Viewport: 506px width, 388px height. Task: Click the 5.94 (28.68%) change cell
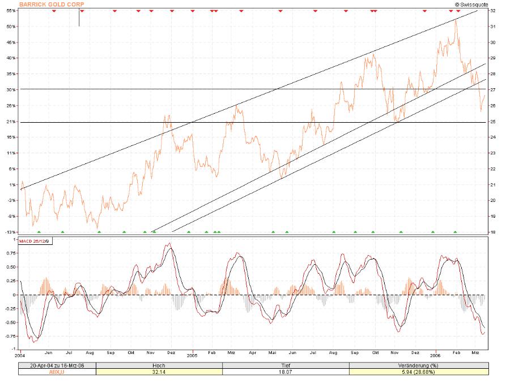[x=419, y=372]
